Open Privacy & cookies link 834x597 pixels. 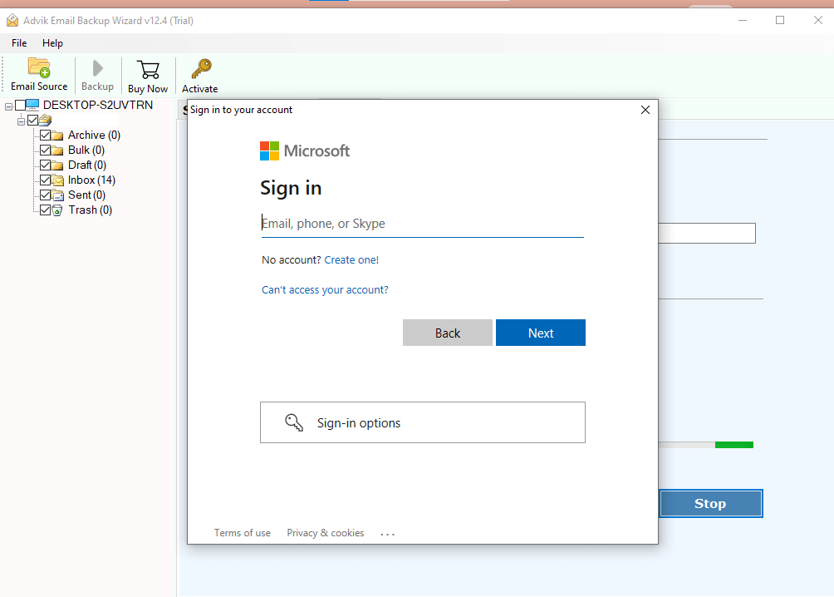click(326, 533)
